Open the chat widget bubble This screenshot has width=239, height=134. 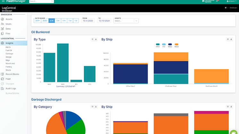point(234,132)
